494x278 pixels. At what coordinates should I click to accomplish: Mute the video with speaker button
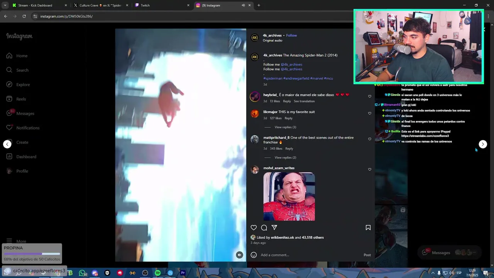240,255
